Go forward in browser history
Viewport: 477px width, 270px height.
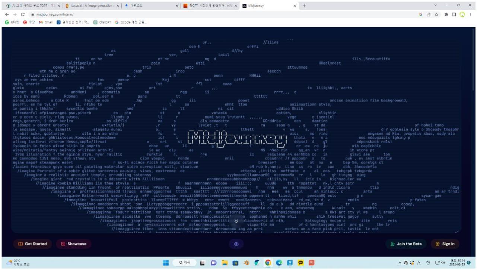[15, 15]
